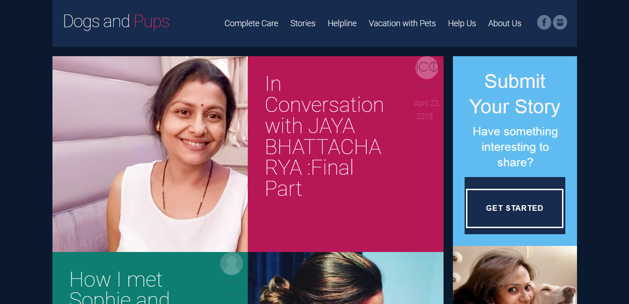Open the Complete Care menu
The image size is (629, 304).
tap(251, 23)
